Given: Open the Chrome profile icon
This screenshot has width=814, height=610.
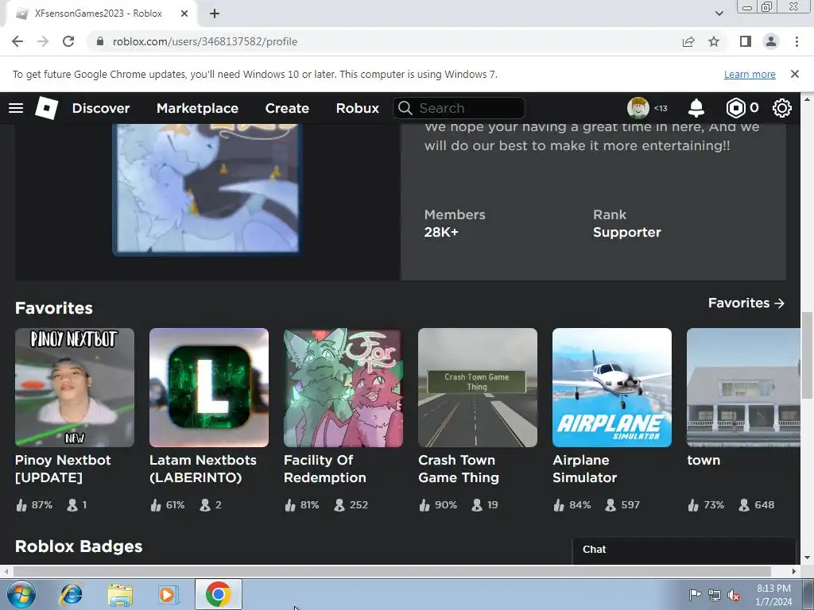Looking at the screenshot, I should [x=771, y=41].
